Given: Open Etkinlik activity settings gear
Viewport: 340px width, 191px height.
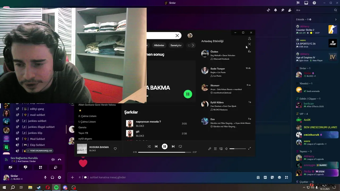Looking at the screenshot, I should click(310, 19).
